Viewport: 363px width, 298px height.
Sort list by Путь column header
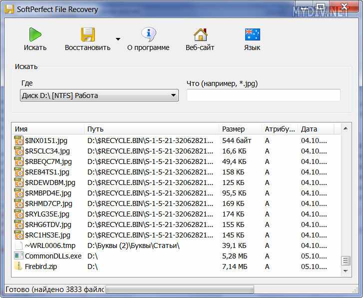coord(151,129)
